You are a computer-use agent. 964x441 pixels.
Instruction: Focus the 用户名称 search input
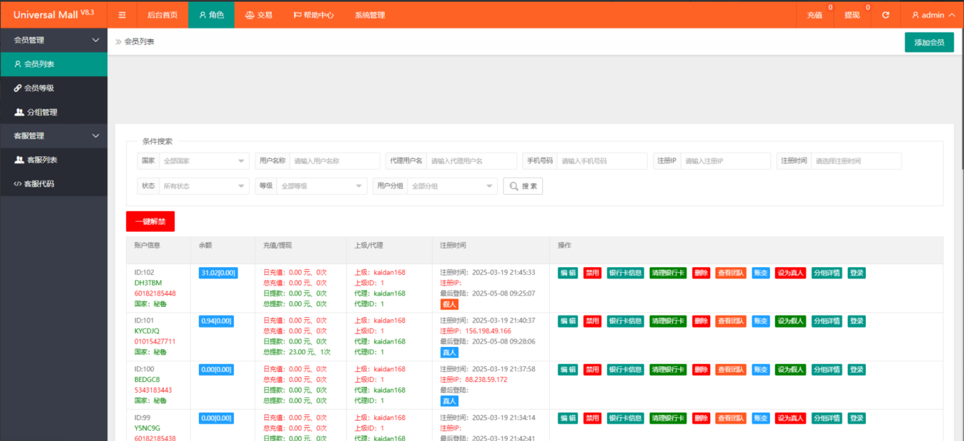(x=335, y=161)
